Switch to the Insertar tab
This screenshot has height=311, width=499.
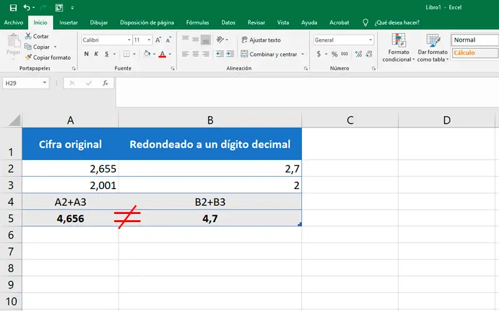click(69, 22)
